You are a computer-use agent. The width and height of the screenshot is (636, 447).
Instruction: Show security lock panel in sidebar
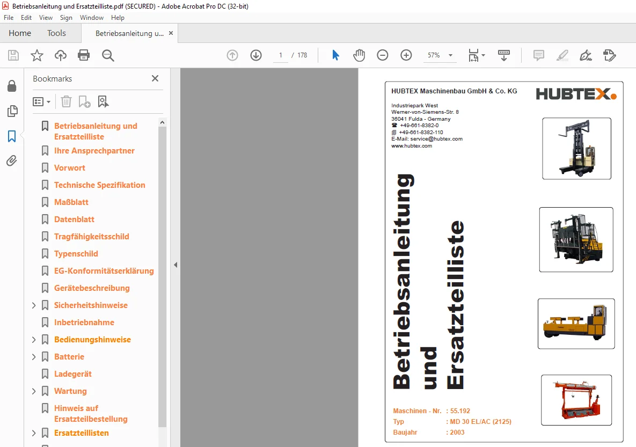point(12,86)
